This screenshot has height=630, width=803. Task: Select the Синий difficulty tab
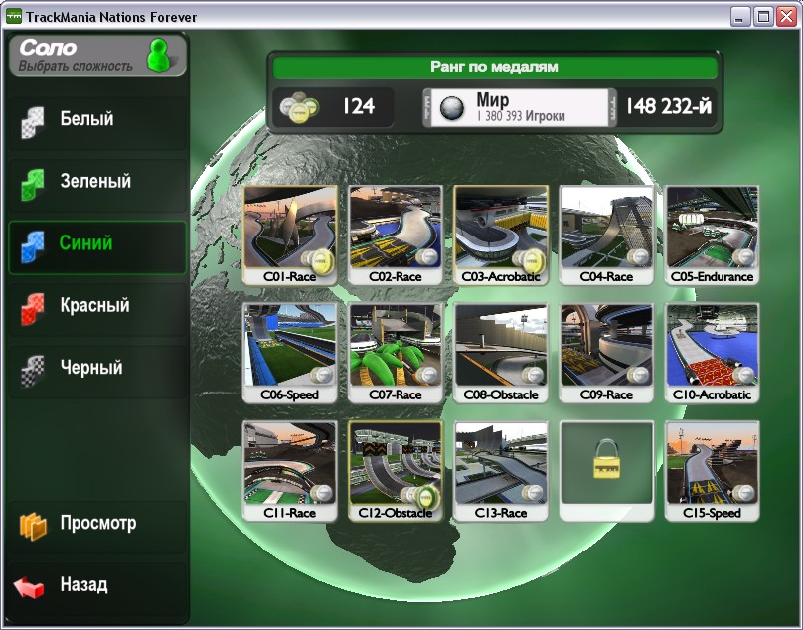[96, 244]
